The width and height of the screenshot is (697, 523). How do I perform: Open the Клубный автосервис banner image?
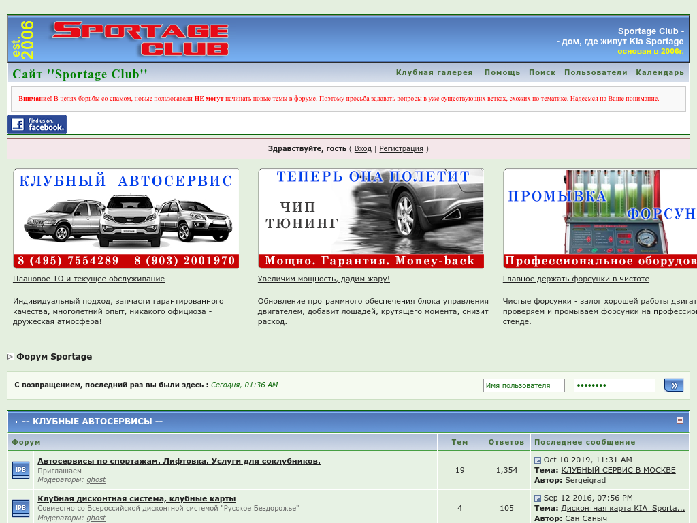pos(126,219)
